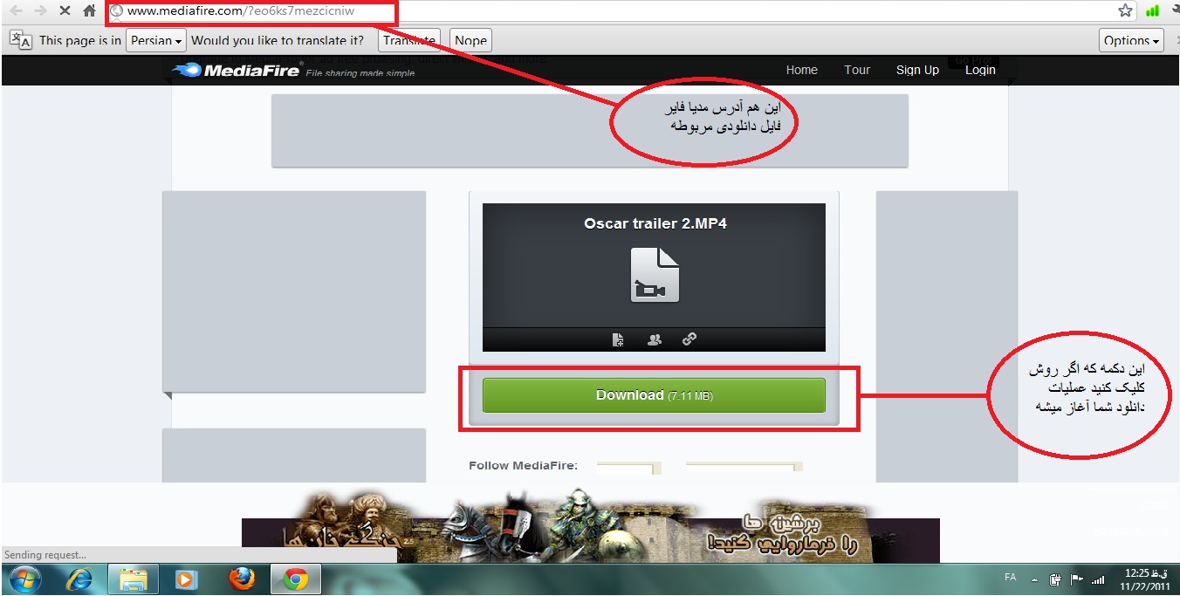
Task: Open the translation Options dropdown
Action: pos(1132,40)
